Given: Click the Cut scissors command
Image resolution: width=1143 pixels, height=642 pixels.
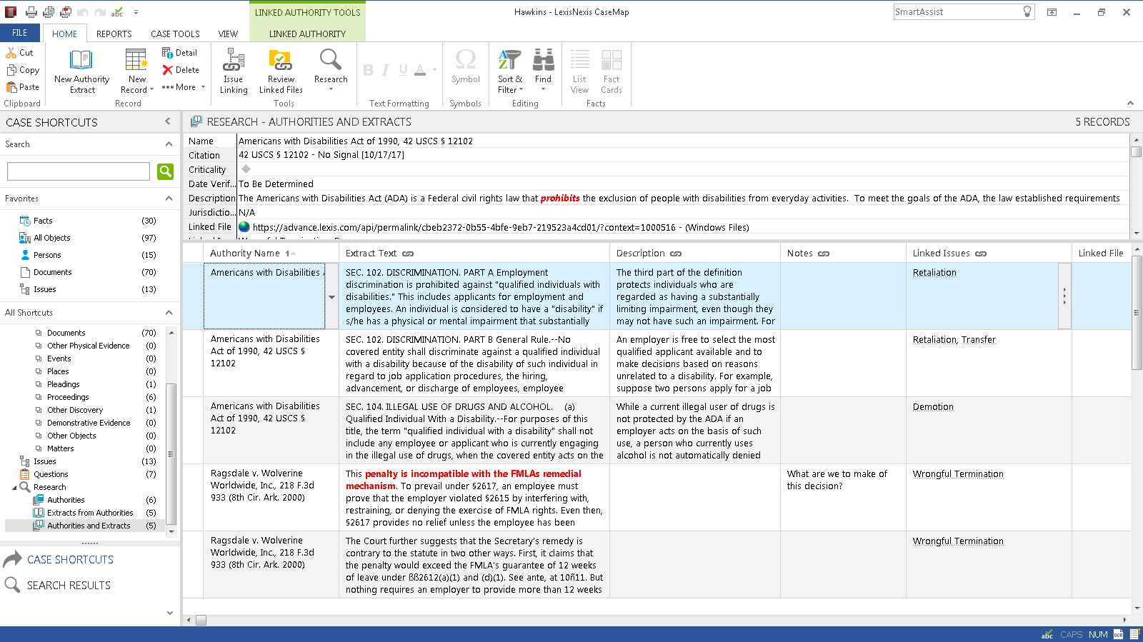Looking at the screenshot, I should tap(20, 53).
